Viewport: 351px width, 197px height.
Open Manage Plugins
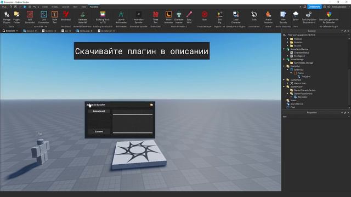click(7, 18)
